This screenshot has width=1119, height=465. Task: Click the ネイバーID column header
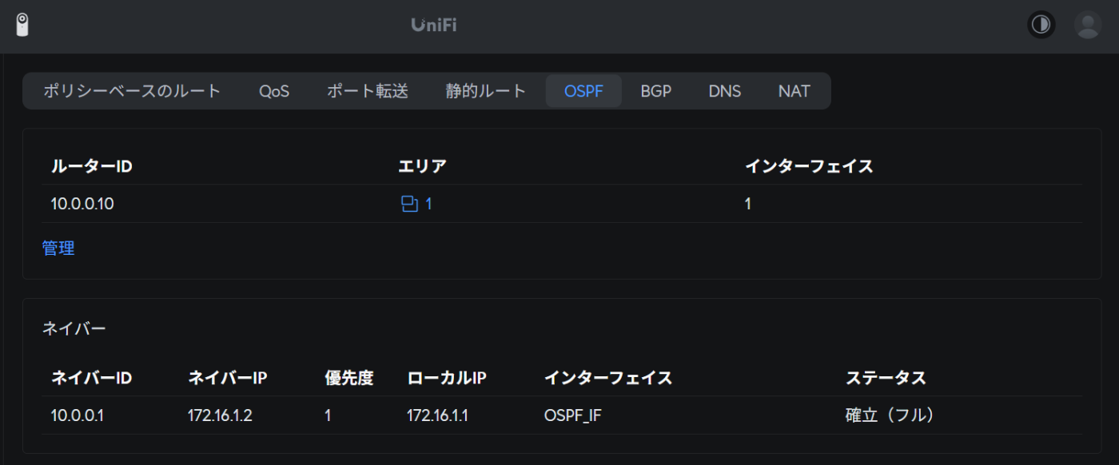(x=91, y=378)
